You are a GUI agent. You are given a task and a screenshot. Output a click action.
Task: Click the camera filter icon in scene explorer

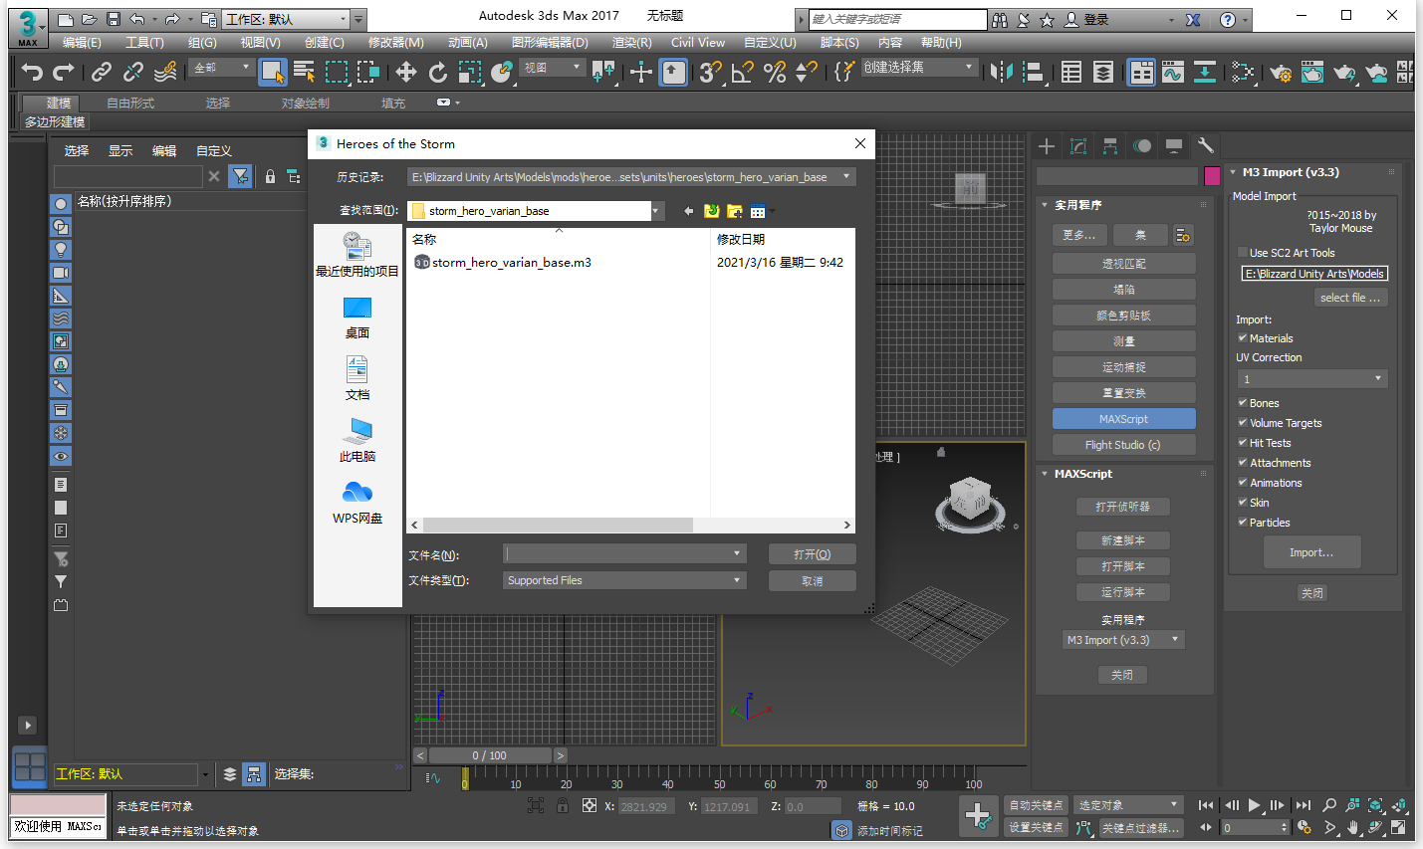(61, 273)
